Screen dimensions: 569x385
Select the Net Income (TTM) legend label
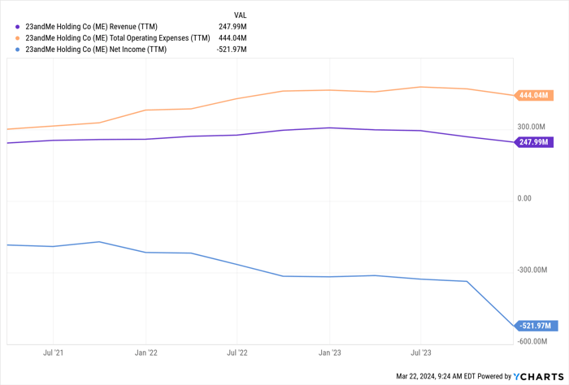(x=96, y=50)
